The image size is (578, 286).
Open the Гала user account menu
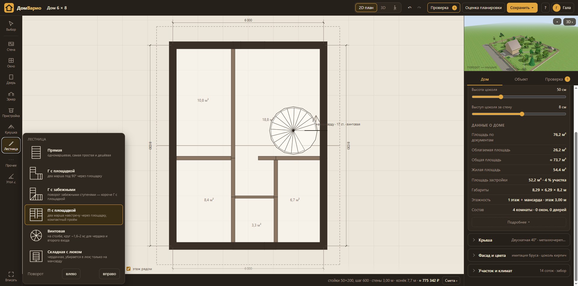pyautogui.click(x=563, y=8)
